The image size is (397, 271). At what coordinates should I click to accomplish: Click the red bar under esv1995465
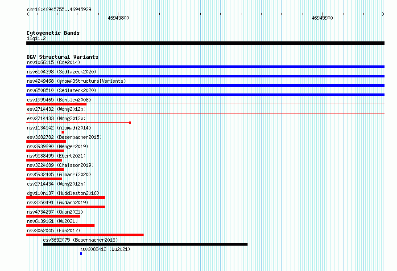(57, 104)
